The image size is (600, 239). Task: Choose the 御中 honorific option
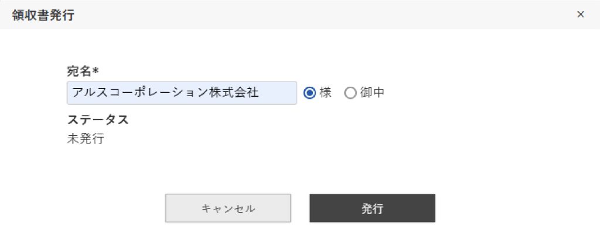(350, 93)
